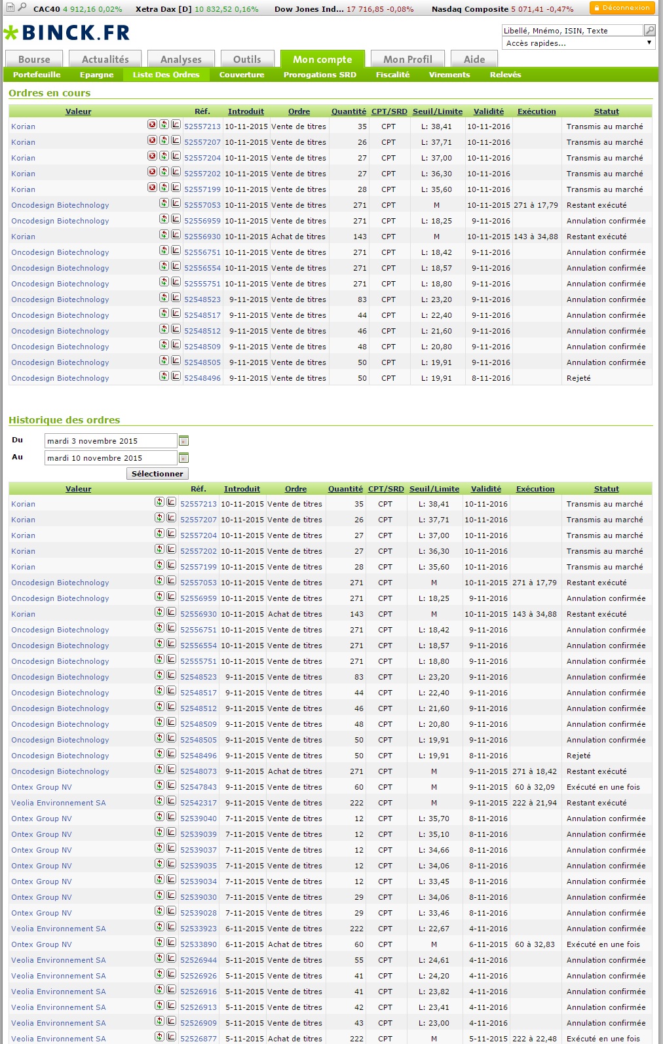Open Ontex Group NV link for order 52547843
Image resolution: width=663 pixels, height=1044 pixels.
[41, 787]
